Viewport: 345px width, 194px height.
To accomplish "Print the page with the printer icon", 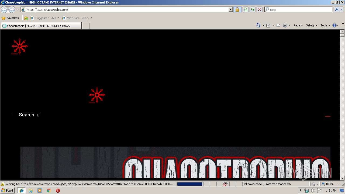I will pyautogui.click(x=285, y=25).
